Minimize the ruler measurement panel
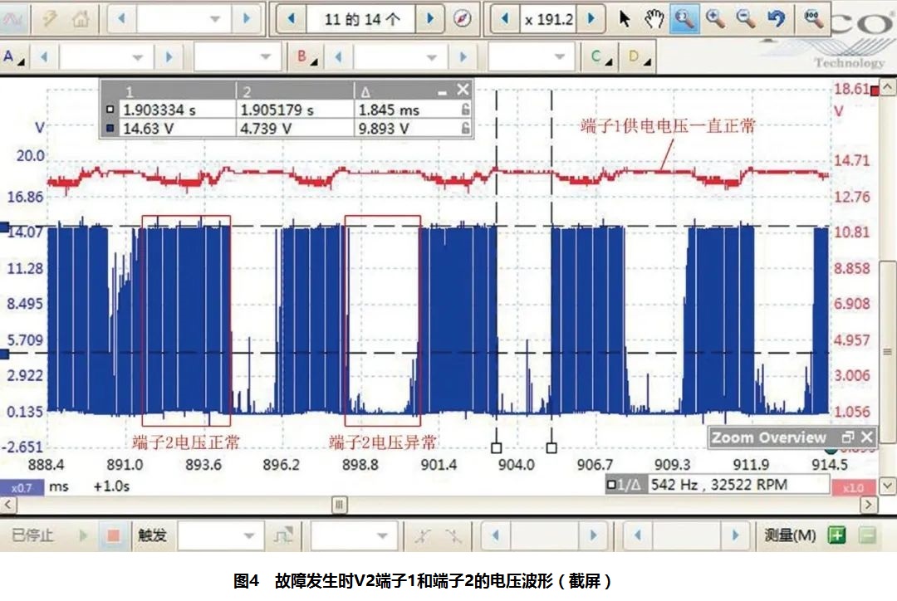Screen dimensions: 897x601 pyautogui.click(x=442, y=91)
